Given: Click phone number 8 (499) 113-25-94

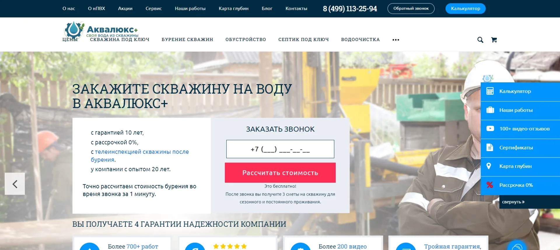Looking at the screenshot, I should tap(350, 9).
